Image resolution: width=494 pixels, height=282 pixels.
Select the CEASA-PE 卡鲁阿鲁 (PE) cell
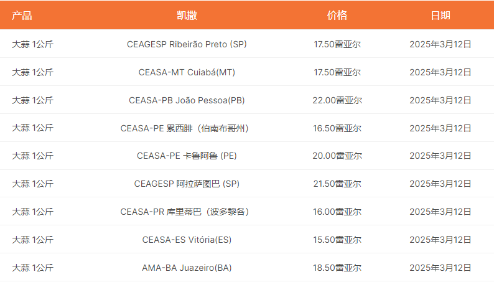187,156
